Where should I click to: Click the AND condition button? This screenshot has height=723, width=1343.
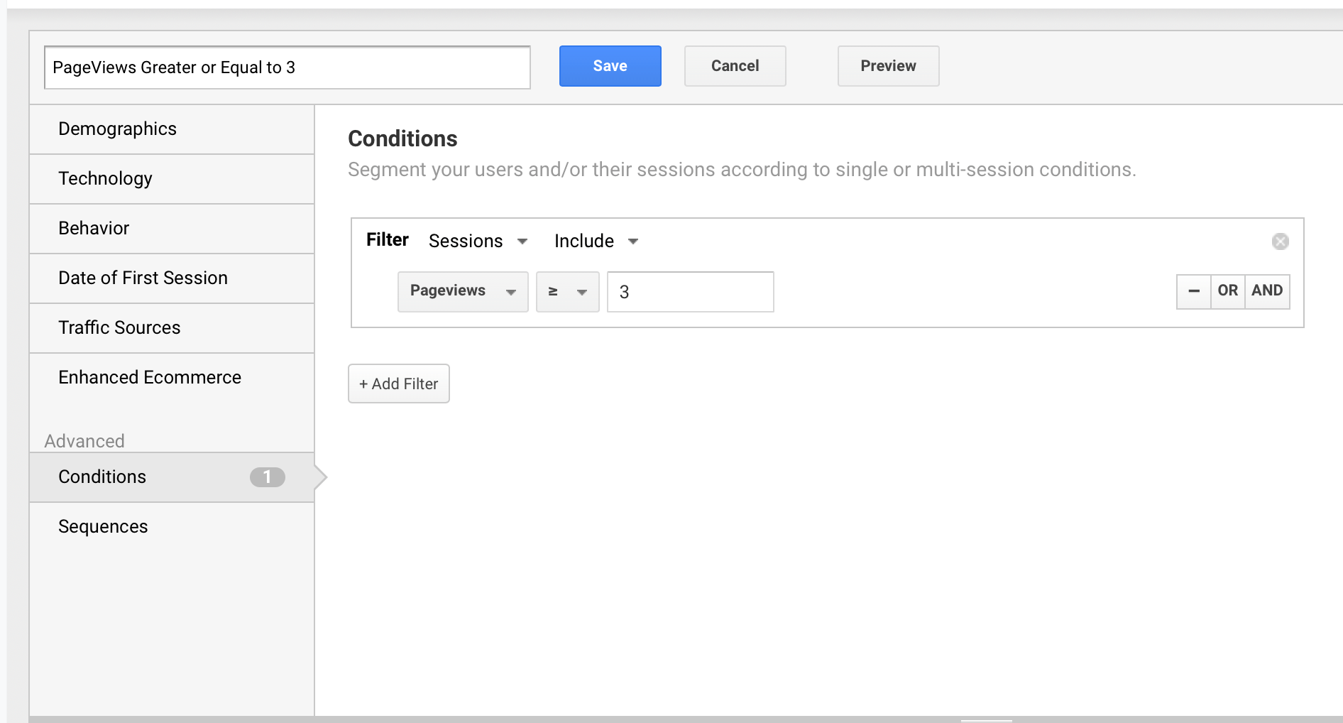coord(1266,291)
